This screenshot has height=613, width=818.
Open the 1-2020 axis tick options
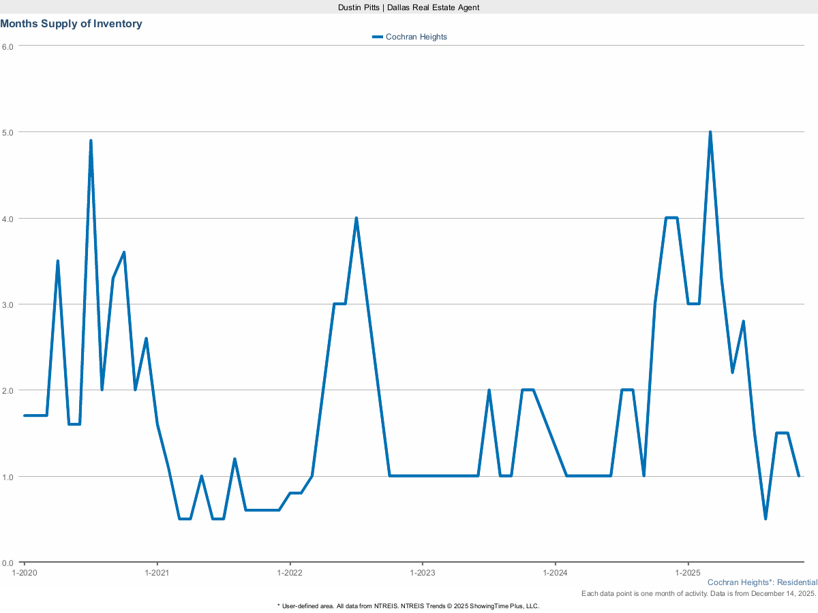point(25,573)
